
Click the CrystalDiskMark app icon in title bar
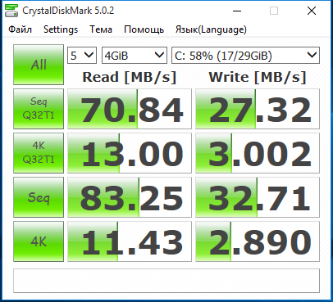point(11,11)
